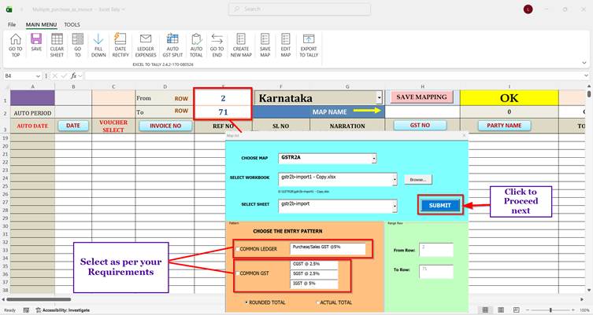The width and height of the screenshot is (593, 315).
Task: Open the document title dropdown arrow
Action: (x=124, y=9)
